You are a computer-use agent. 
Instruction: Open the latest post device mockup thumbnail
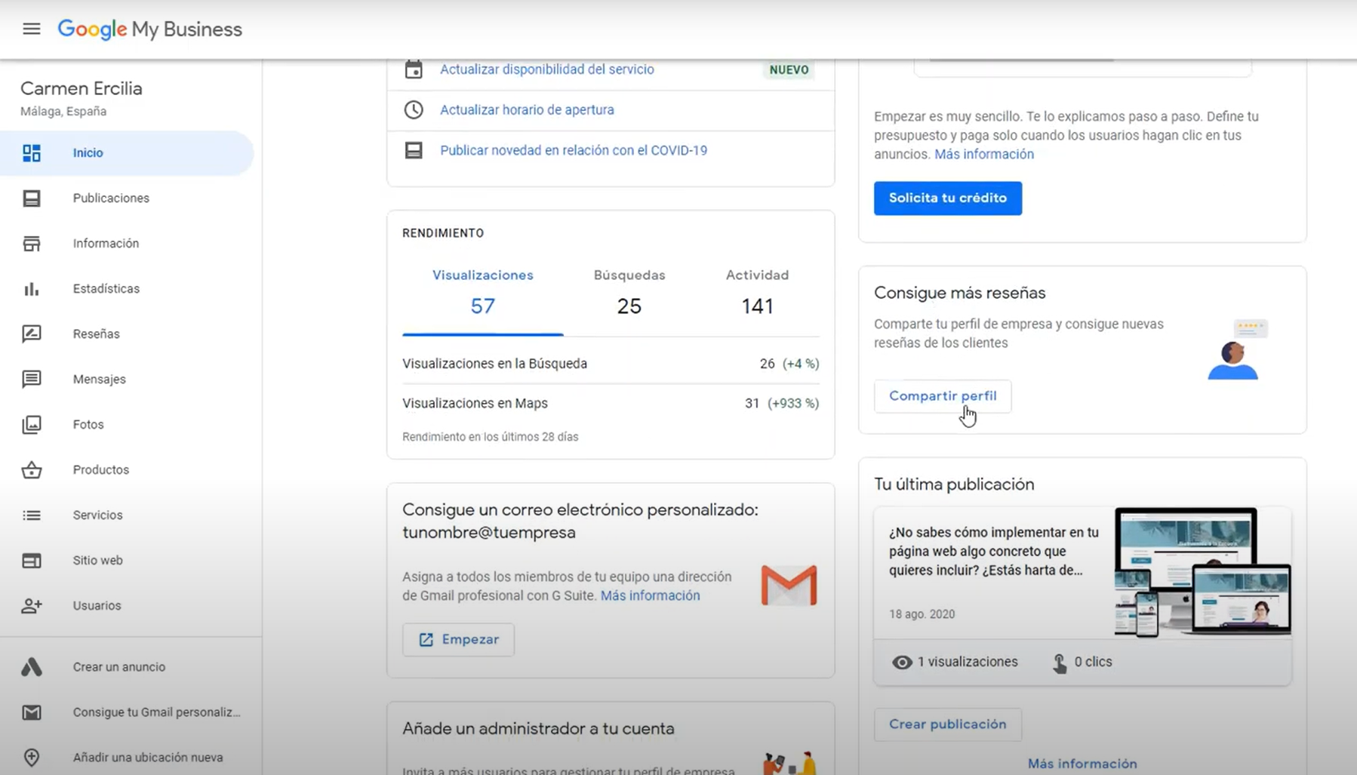[1202, 572]
